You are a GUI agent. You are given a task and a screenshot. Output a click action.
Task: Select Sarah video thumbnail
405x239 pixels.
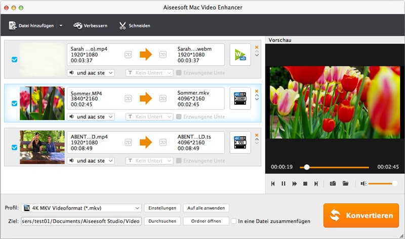coord(42,59)
